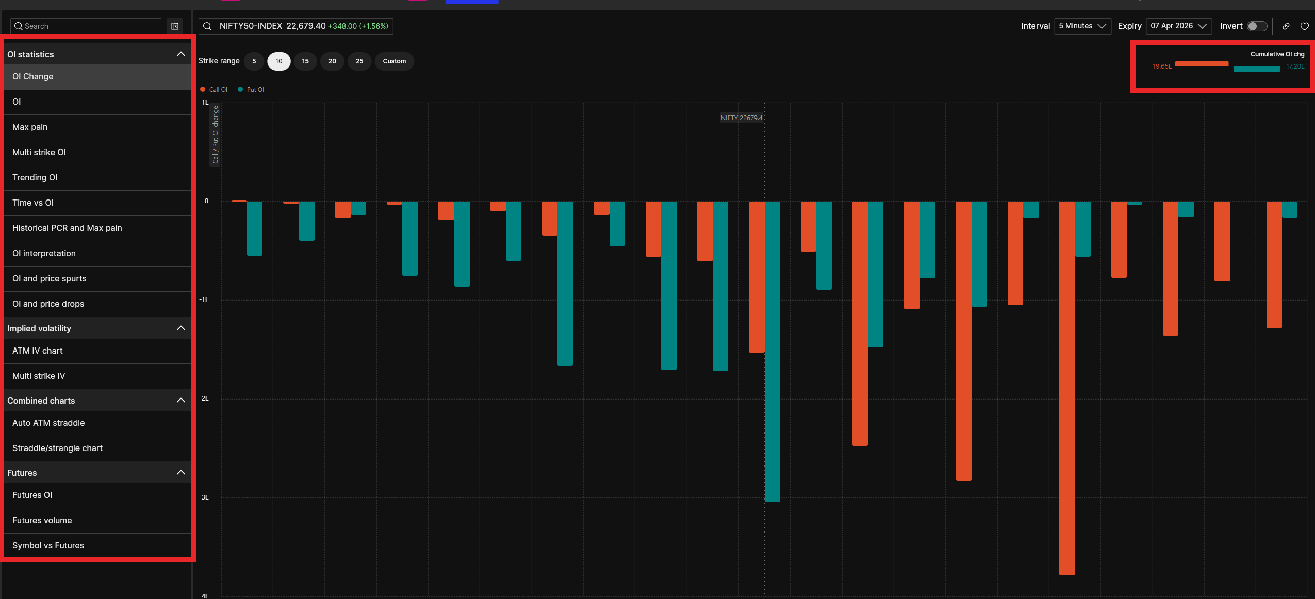Viewport: 1315px width, 599px height.
Task: Toggle the Call OI legend dot
Action: 203,90
